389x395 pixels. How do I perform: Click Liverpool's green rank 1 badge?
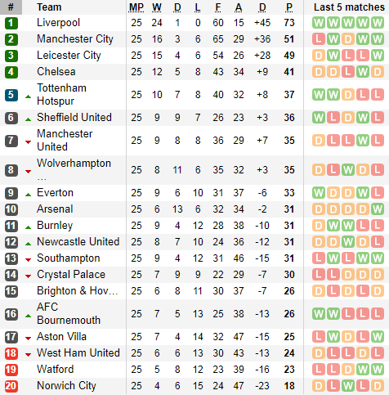[x=11, y=23]
